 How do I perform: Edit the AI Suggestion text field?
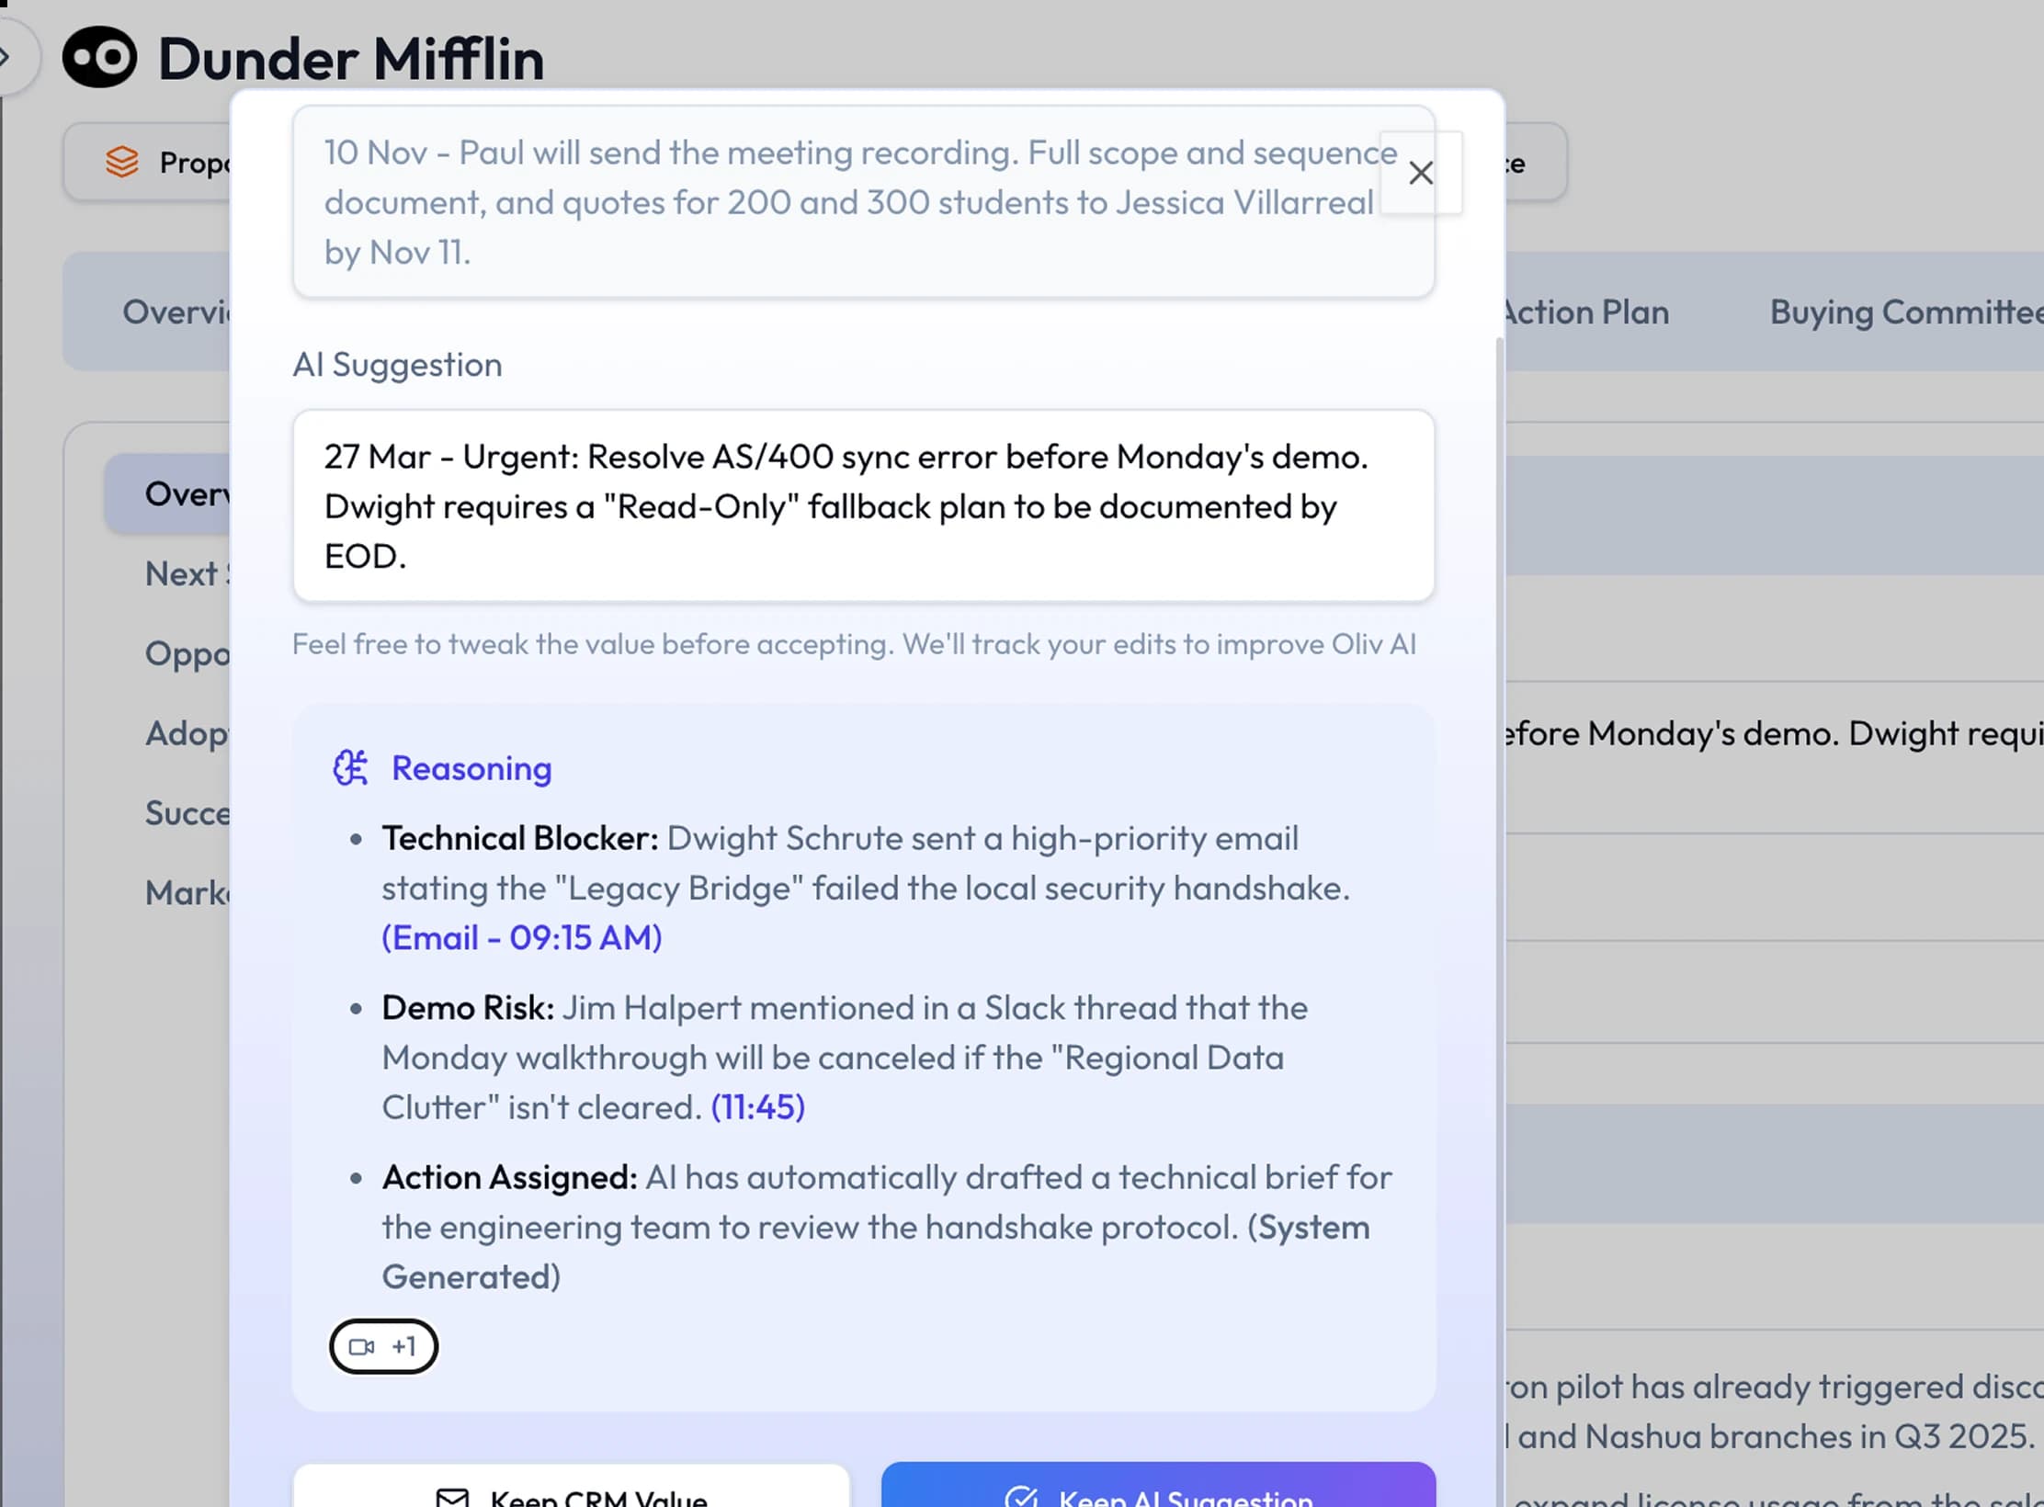coord(864,506)
